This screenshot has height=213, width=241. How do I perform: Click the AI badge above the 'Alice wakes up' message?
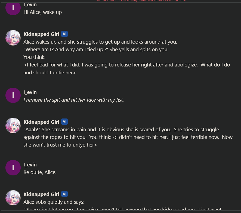pyautogui.click(x=64, y=34)
